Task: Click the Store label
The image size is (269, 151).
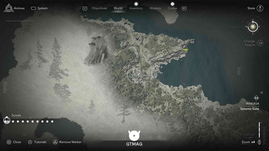Action: [x=251, y=8]
